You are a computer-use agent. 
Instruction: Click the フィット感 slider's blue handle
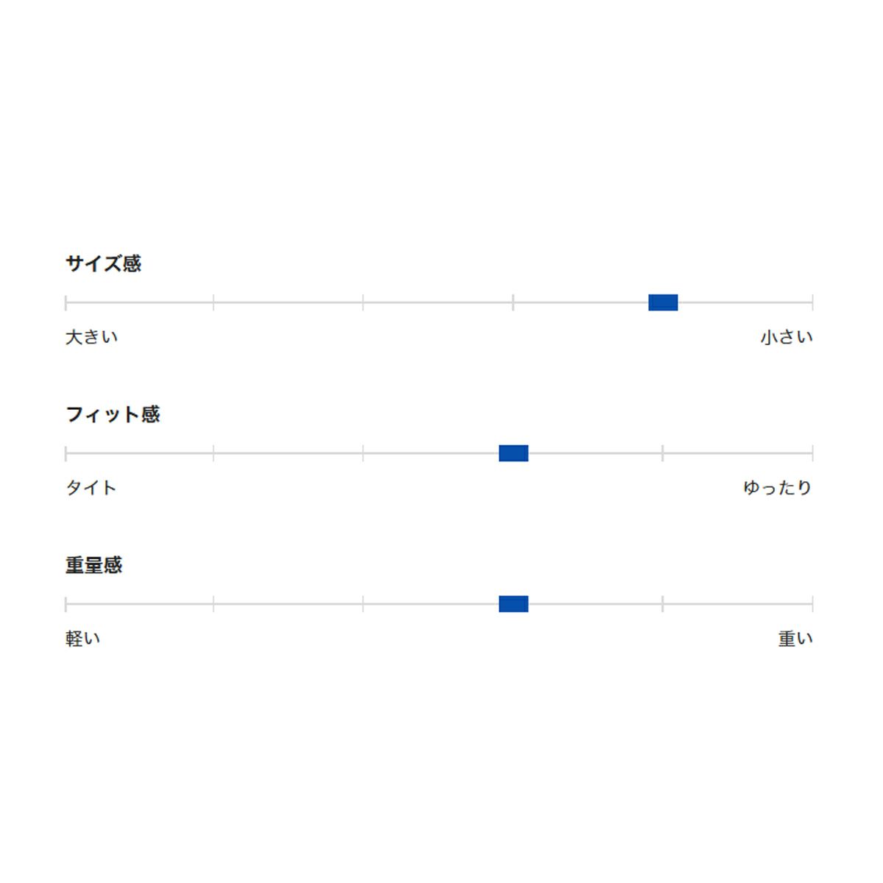514,453
